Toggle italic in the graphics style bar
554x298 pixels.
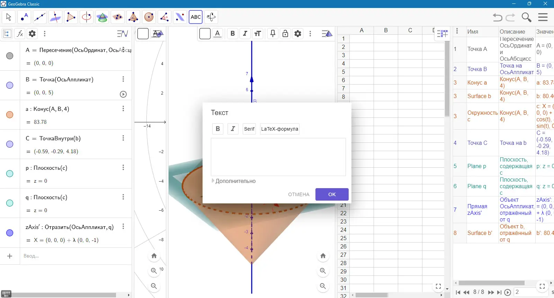pos(245,34)
